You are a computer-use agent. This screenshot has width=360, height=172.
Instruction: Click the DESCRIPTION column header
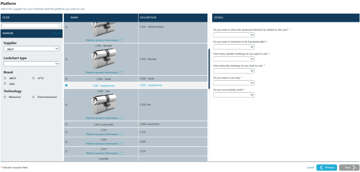coord(148,18)
